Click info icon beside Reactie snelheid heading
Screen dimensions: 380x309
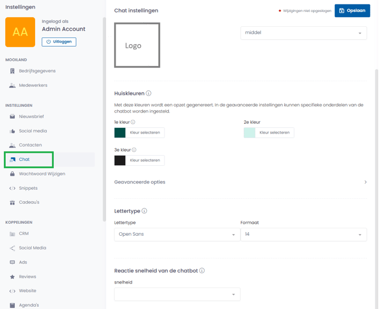click(x=202, y=271)
